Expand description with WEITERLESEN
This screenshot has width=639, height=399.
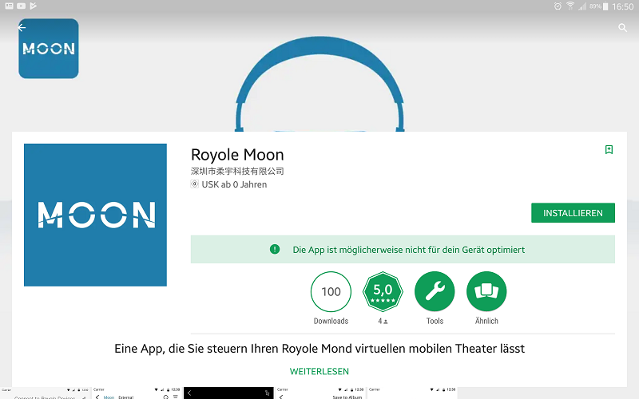point(319,371)
